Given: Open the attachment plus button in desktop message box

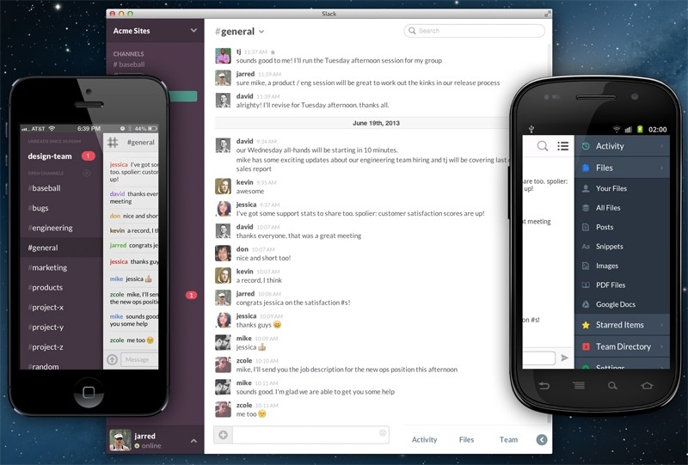Looking at the screenshot, I should [224, 435].
